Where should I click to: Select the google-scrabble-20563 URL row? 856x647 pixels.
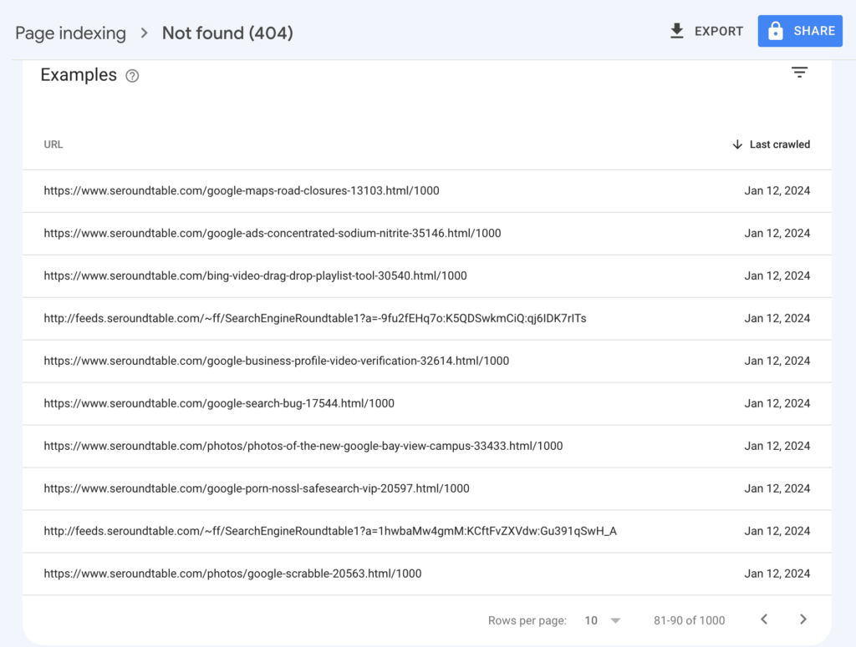[x=232, y=574]
